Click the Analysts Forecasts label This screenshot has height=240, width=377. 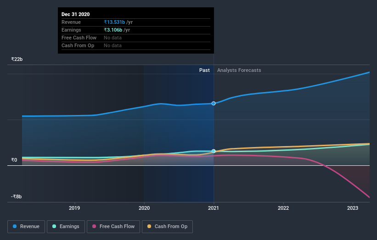(239, 70)
